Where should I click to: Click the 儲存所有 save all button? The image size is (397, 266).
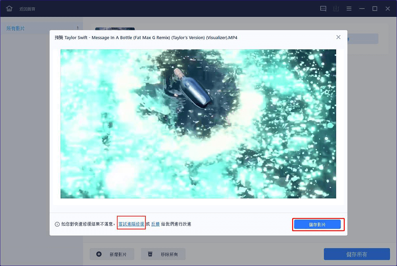357,254
